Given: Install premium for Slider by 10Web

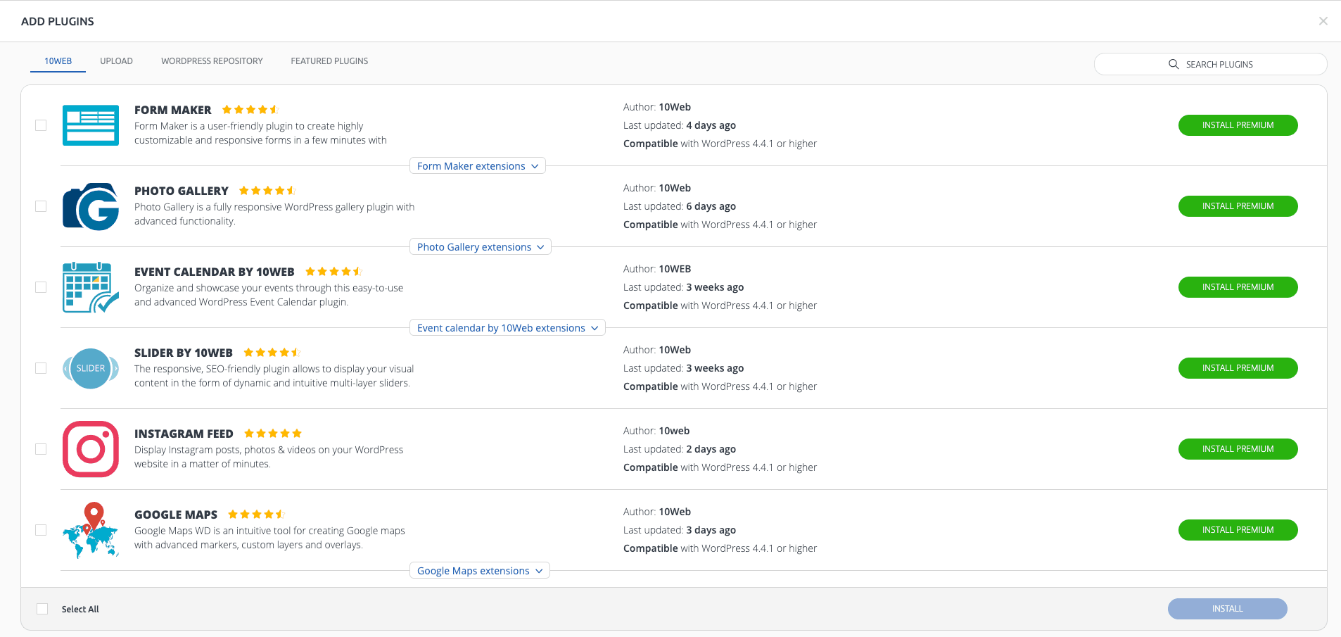Looking at the screenshot, I should click(x=1238, y=368).
